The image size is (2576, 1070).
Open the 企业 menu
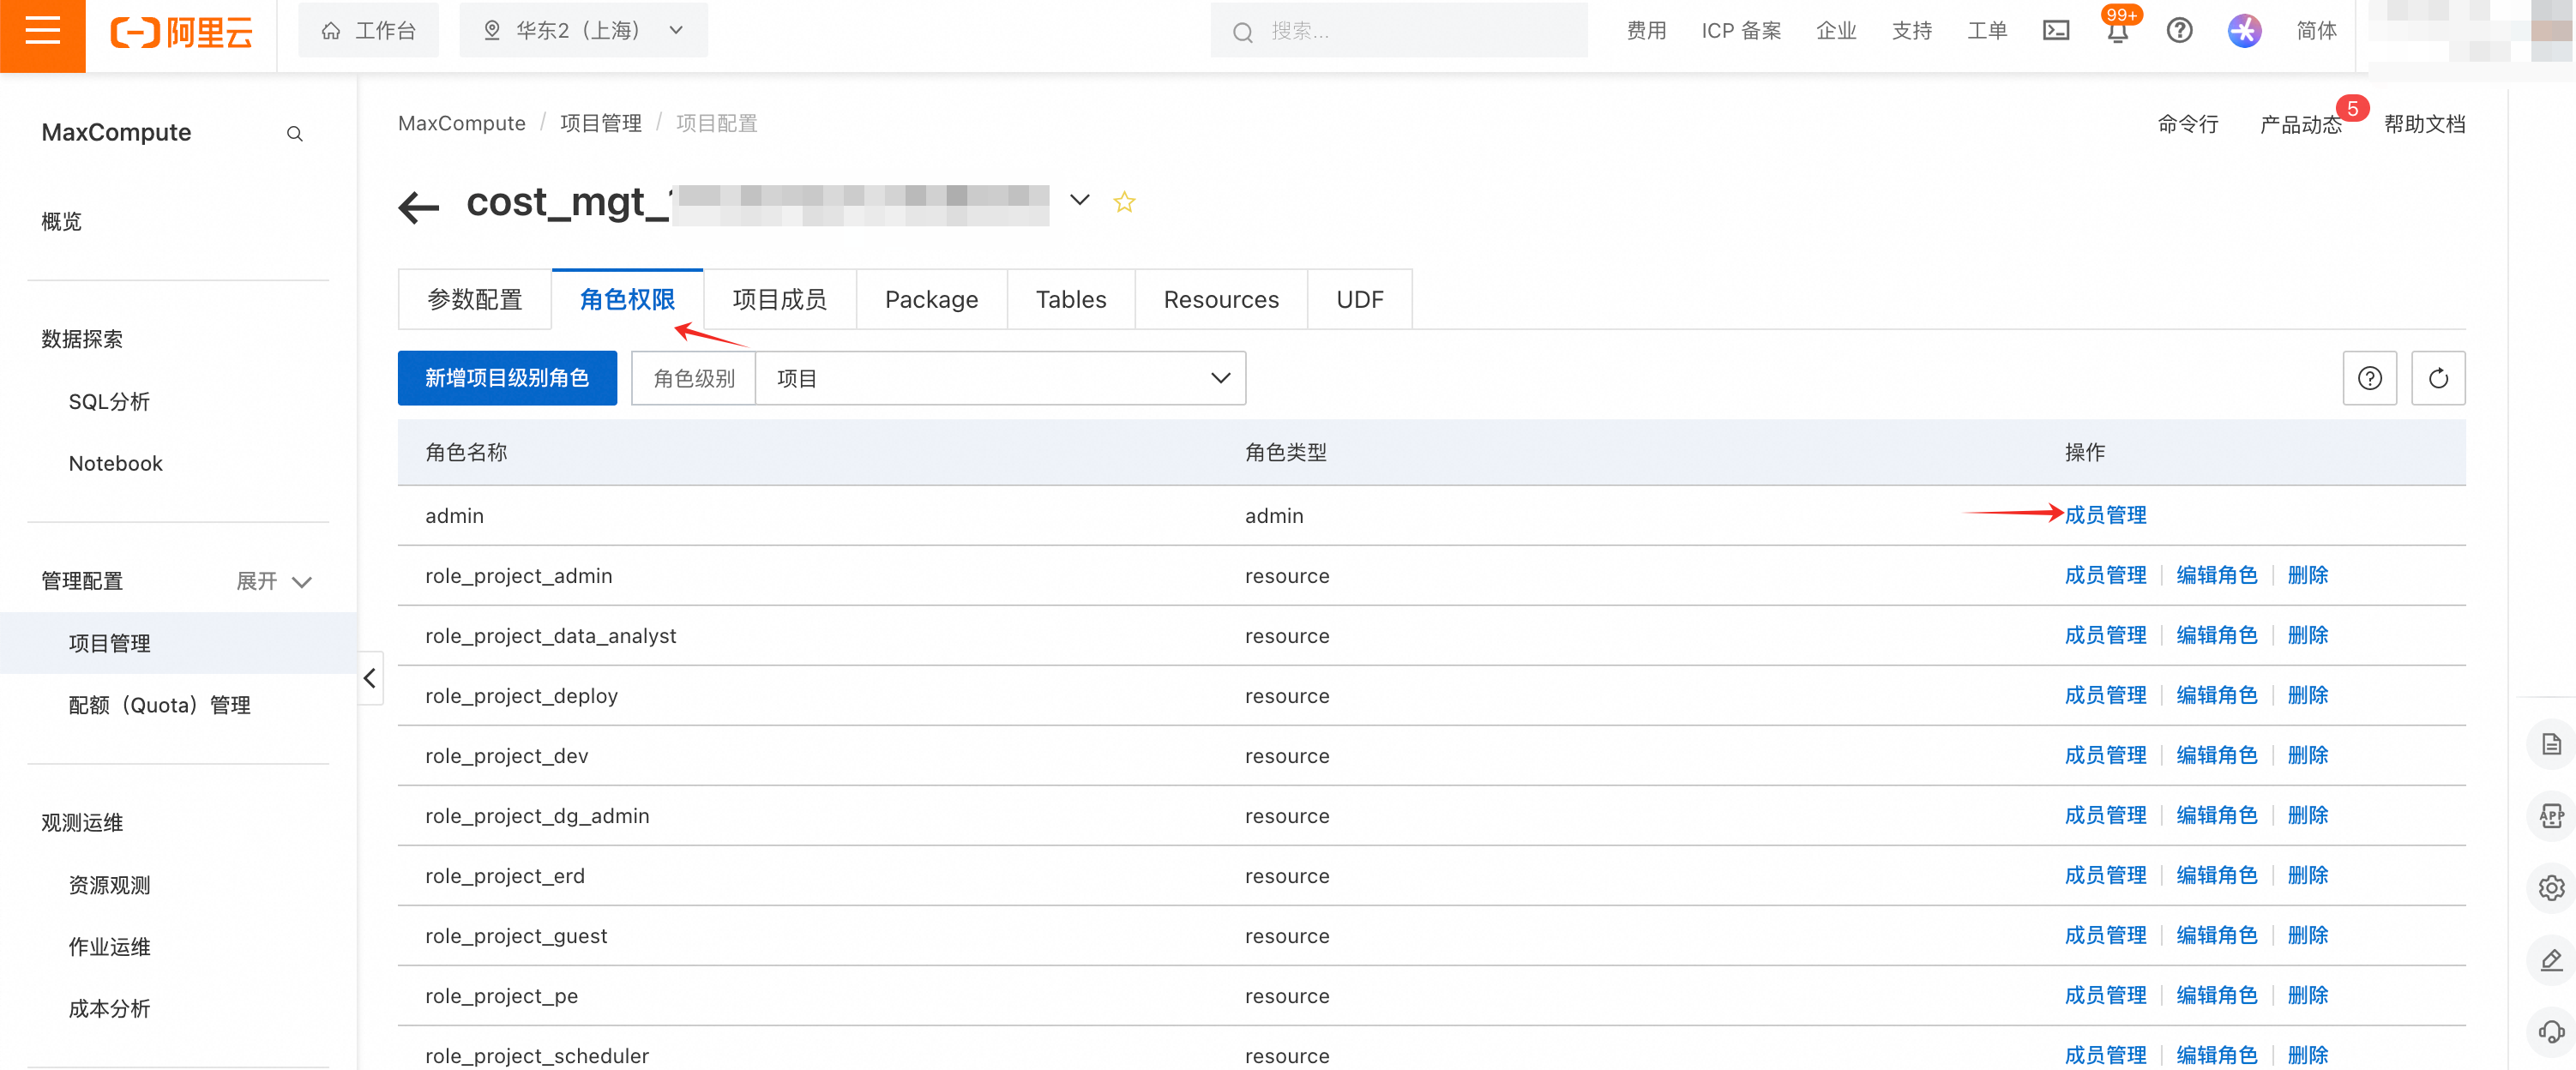[1836, 31]
